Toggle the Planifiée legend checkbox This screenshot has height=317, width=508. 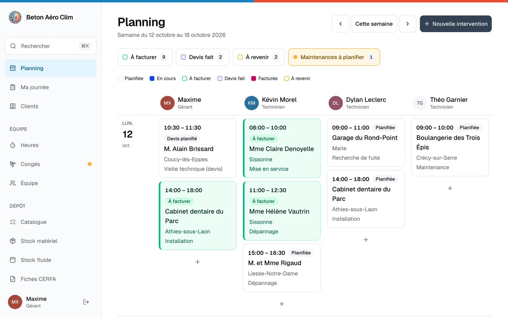tap(120, 79)
